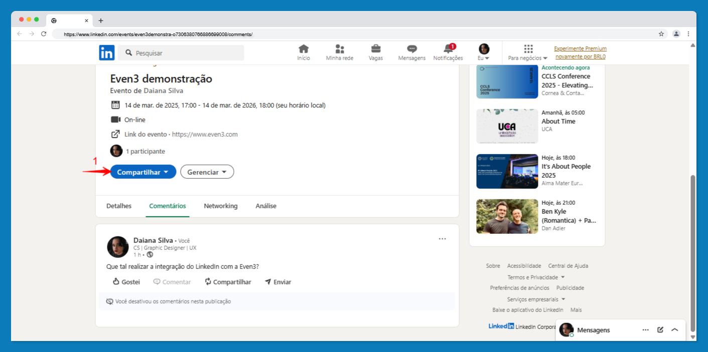708x352 pixels.
Task: Click Baixe o aplicativo do LinkedIn
Action: [x=527, y=310]
